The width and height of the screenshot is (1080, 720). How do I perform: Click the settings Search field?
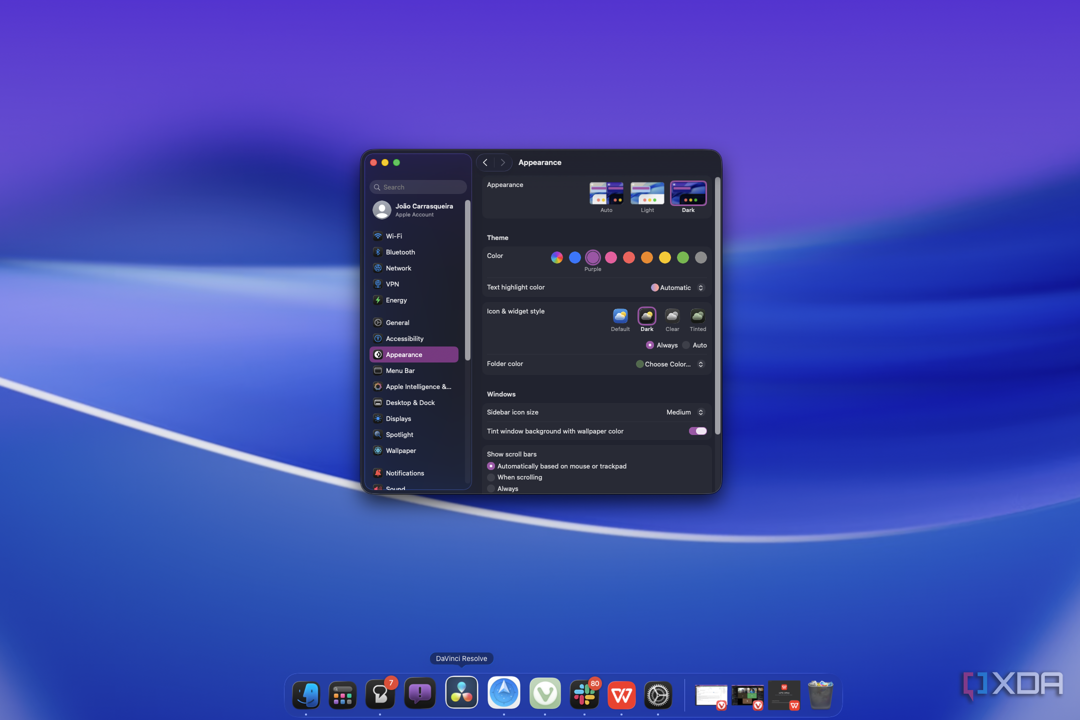[x=418, y=187]
